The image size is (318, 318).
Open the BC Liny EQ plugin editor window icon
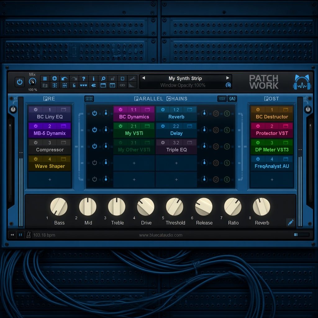pos(63,110)
